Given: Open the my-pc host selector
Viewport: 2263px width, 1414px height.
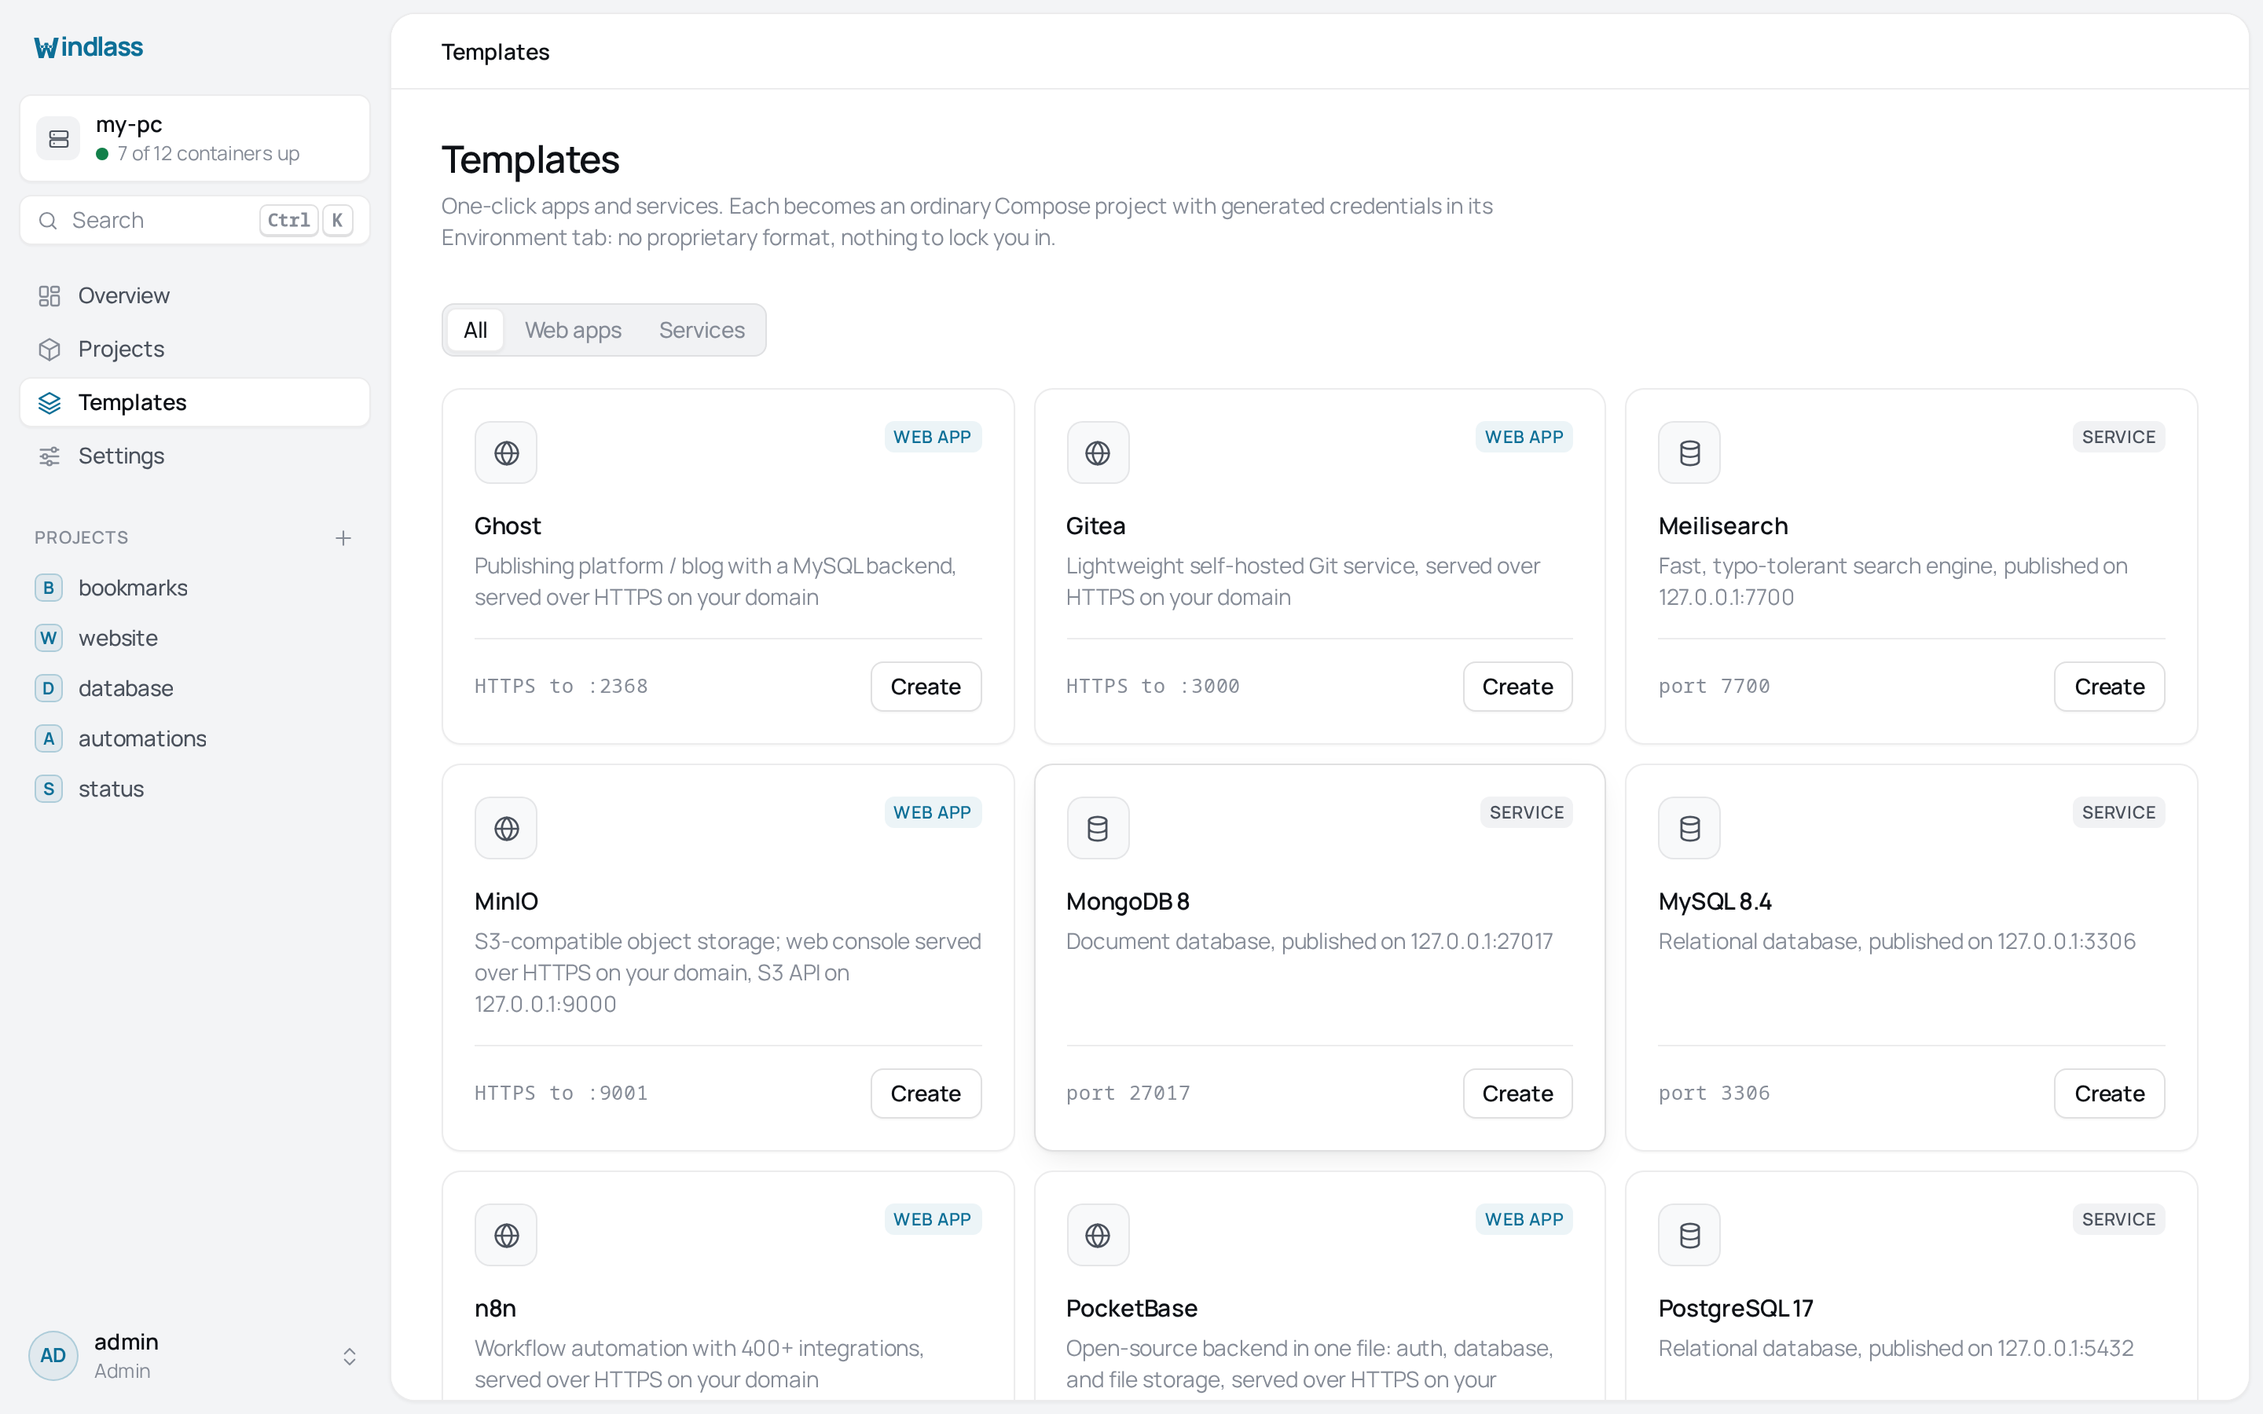Looking at the screenshot, I should click(x=195, y=138).
